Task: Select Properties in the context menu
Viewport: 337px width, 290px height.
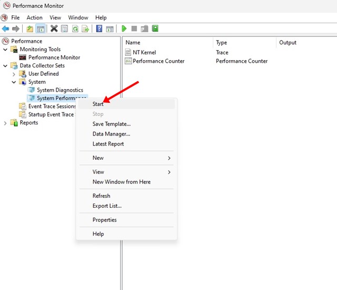Action: (104, 220)
